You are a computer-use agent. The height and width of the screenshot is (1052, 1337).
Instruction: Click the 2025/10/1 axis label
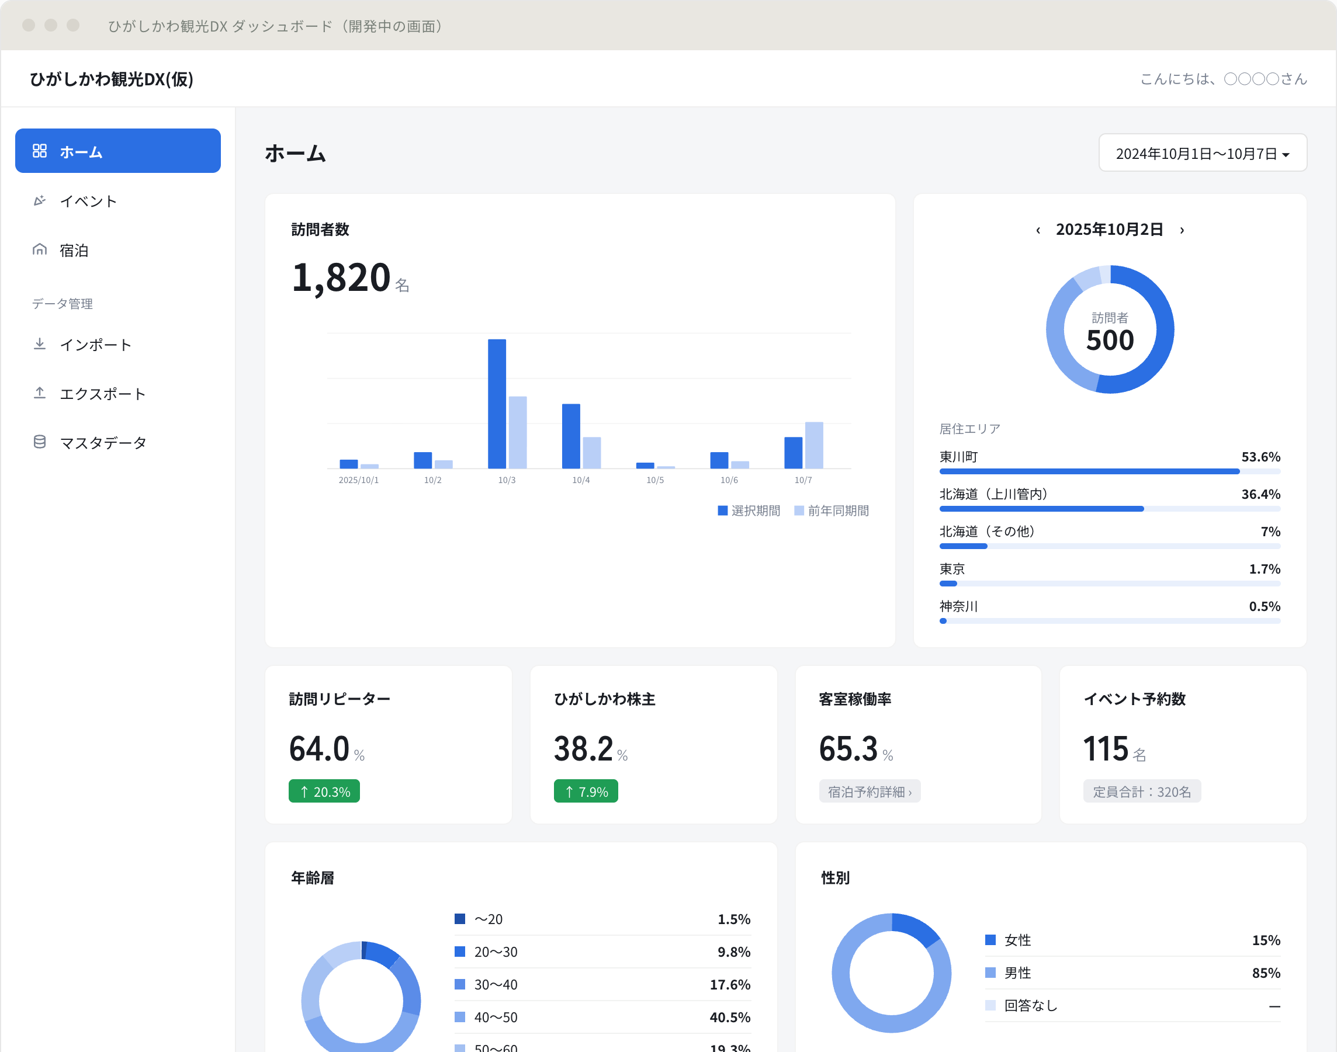tap(359, 480)
